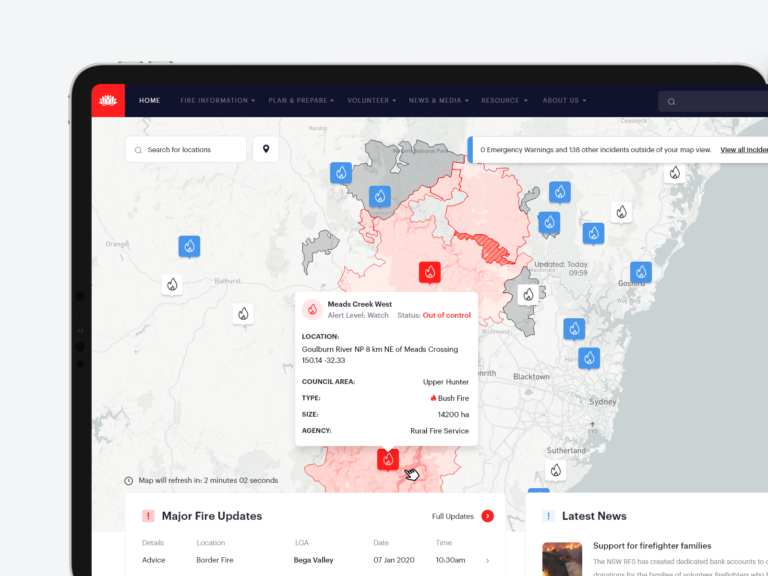Select the blue fire marker near Gosford

pyautogui.click(x=641, y=273)
